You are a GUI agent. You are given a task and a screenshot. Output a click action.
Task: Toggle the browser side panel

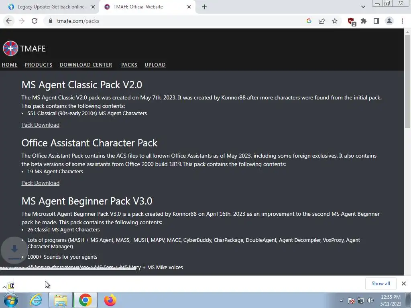pos(376,21)
